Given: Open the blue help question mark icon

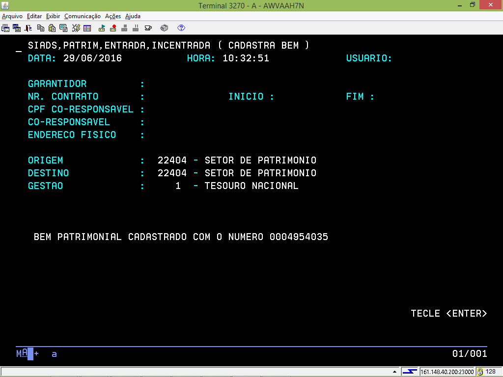Looking at the screenshot, I should [x=181, y=28].
